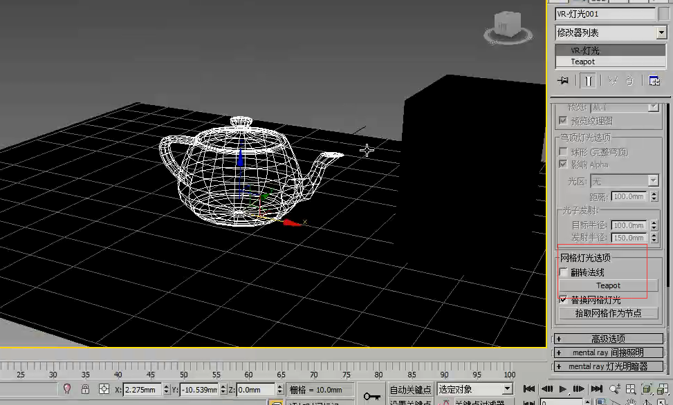Click the object color swatch beside name
673x405 pixels.
coord(664,13)
